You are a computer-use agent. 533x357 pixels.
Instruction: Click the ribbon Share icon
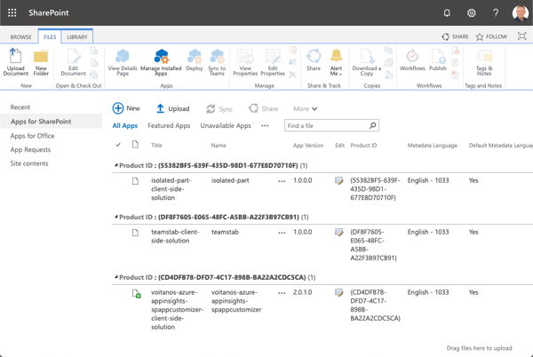pos(314,60)
